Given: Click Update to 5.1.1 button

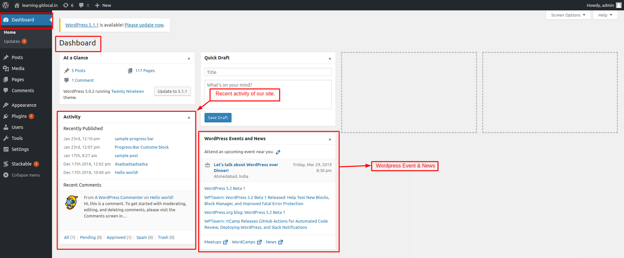Looking at the screenshot, I should pyautogui.click(x=172, y=91).
